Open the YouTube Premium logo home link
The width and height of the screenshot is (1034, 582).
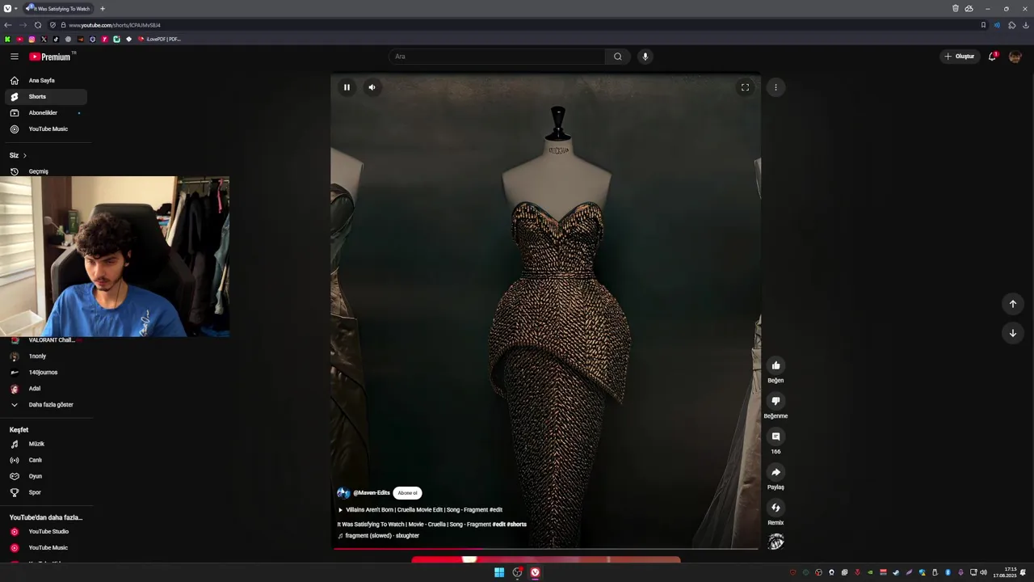click(51, 57)
